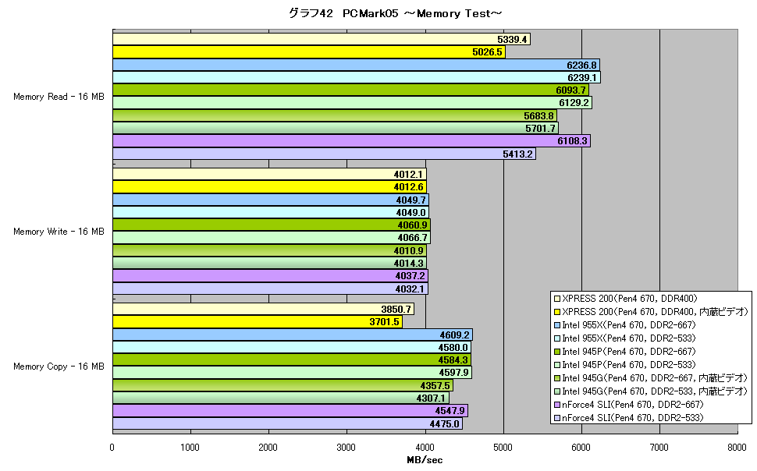The width and height of the screenshot is (757, 471).
Task: Click the x-axis tick label 4000
Action: (425, 448)
